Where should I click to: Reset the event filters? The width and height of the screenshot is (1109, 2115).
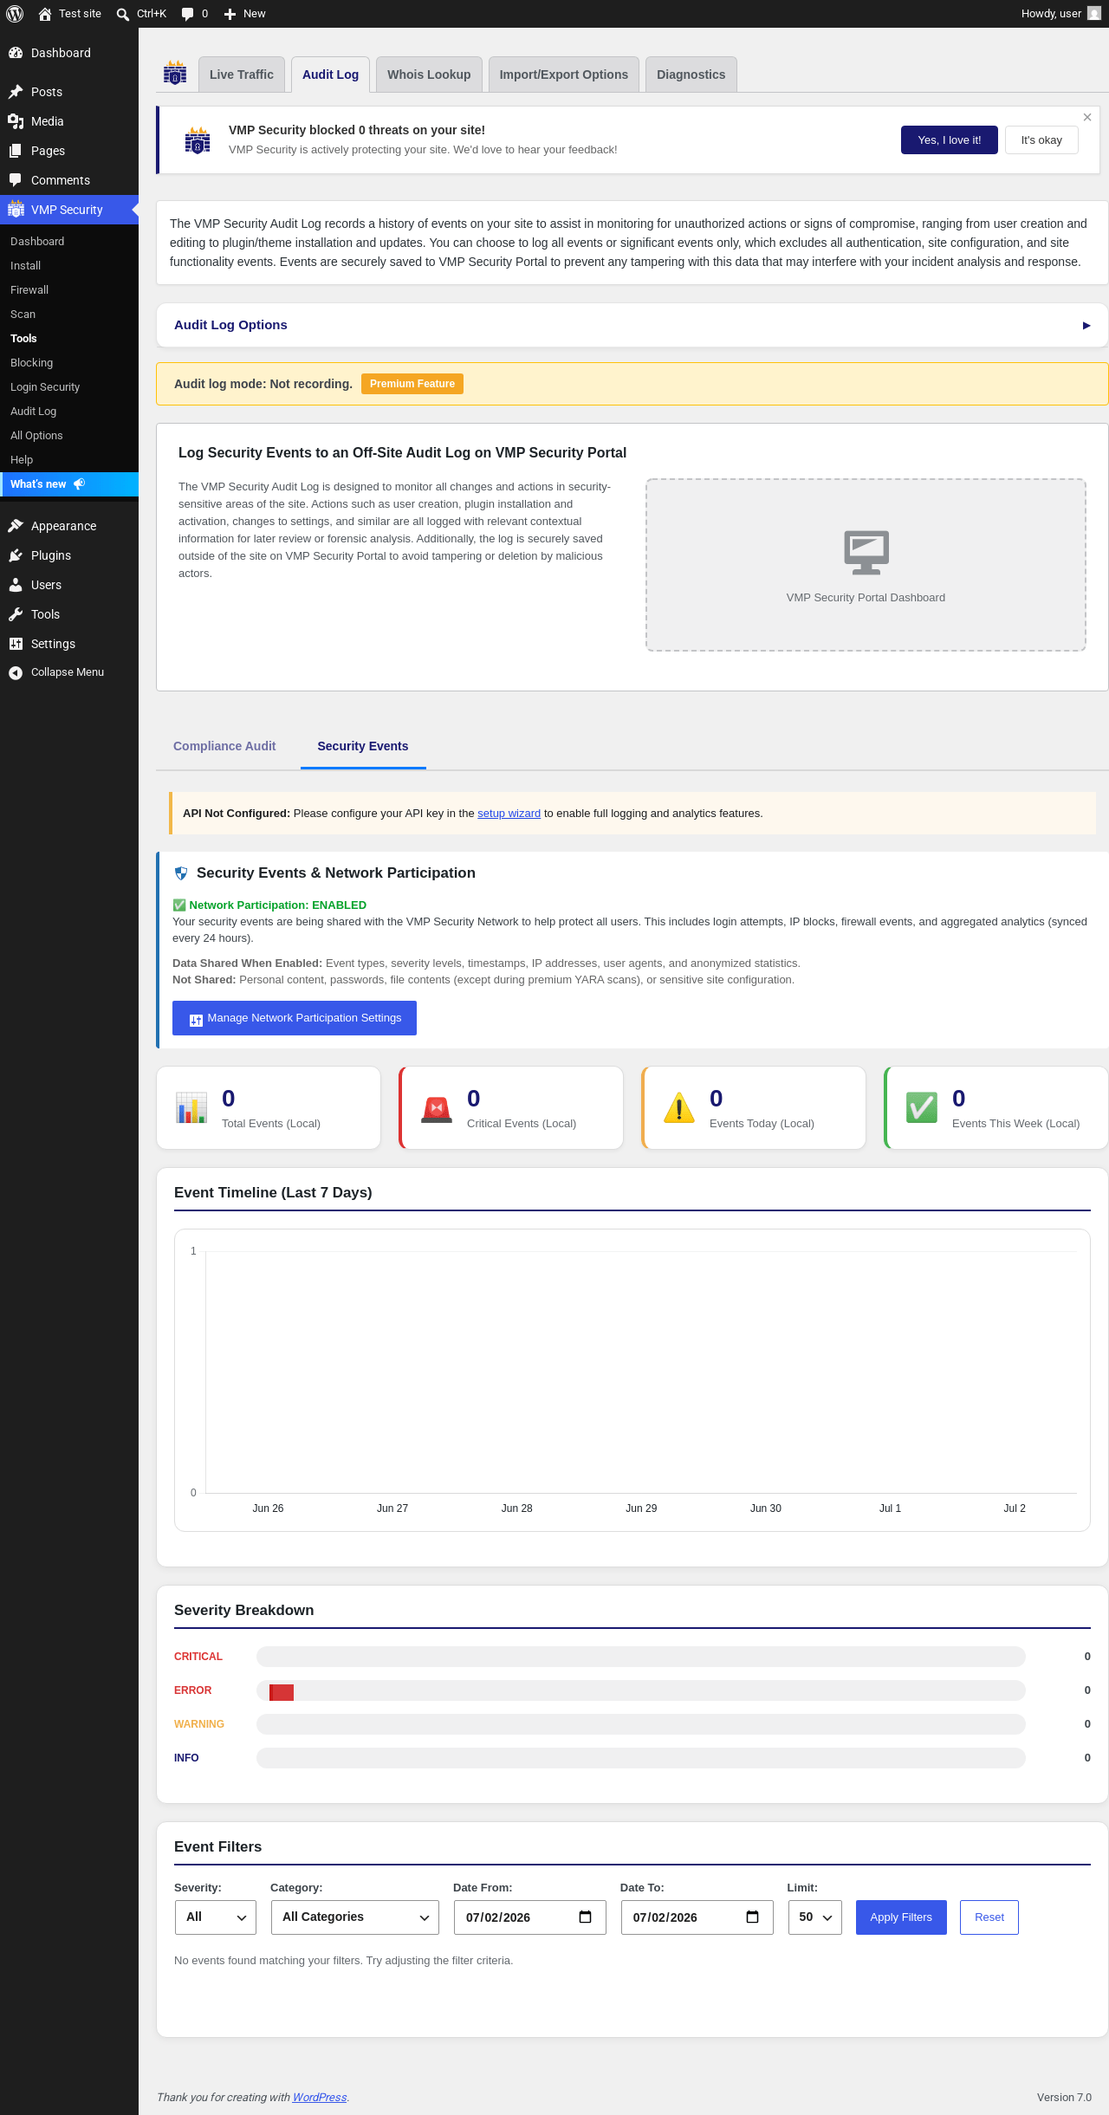pos(989,1917)
